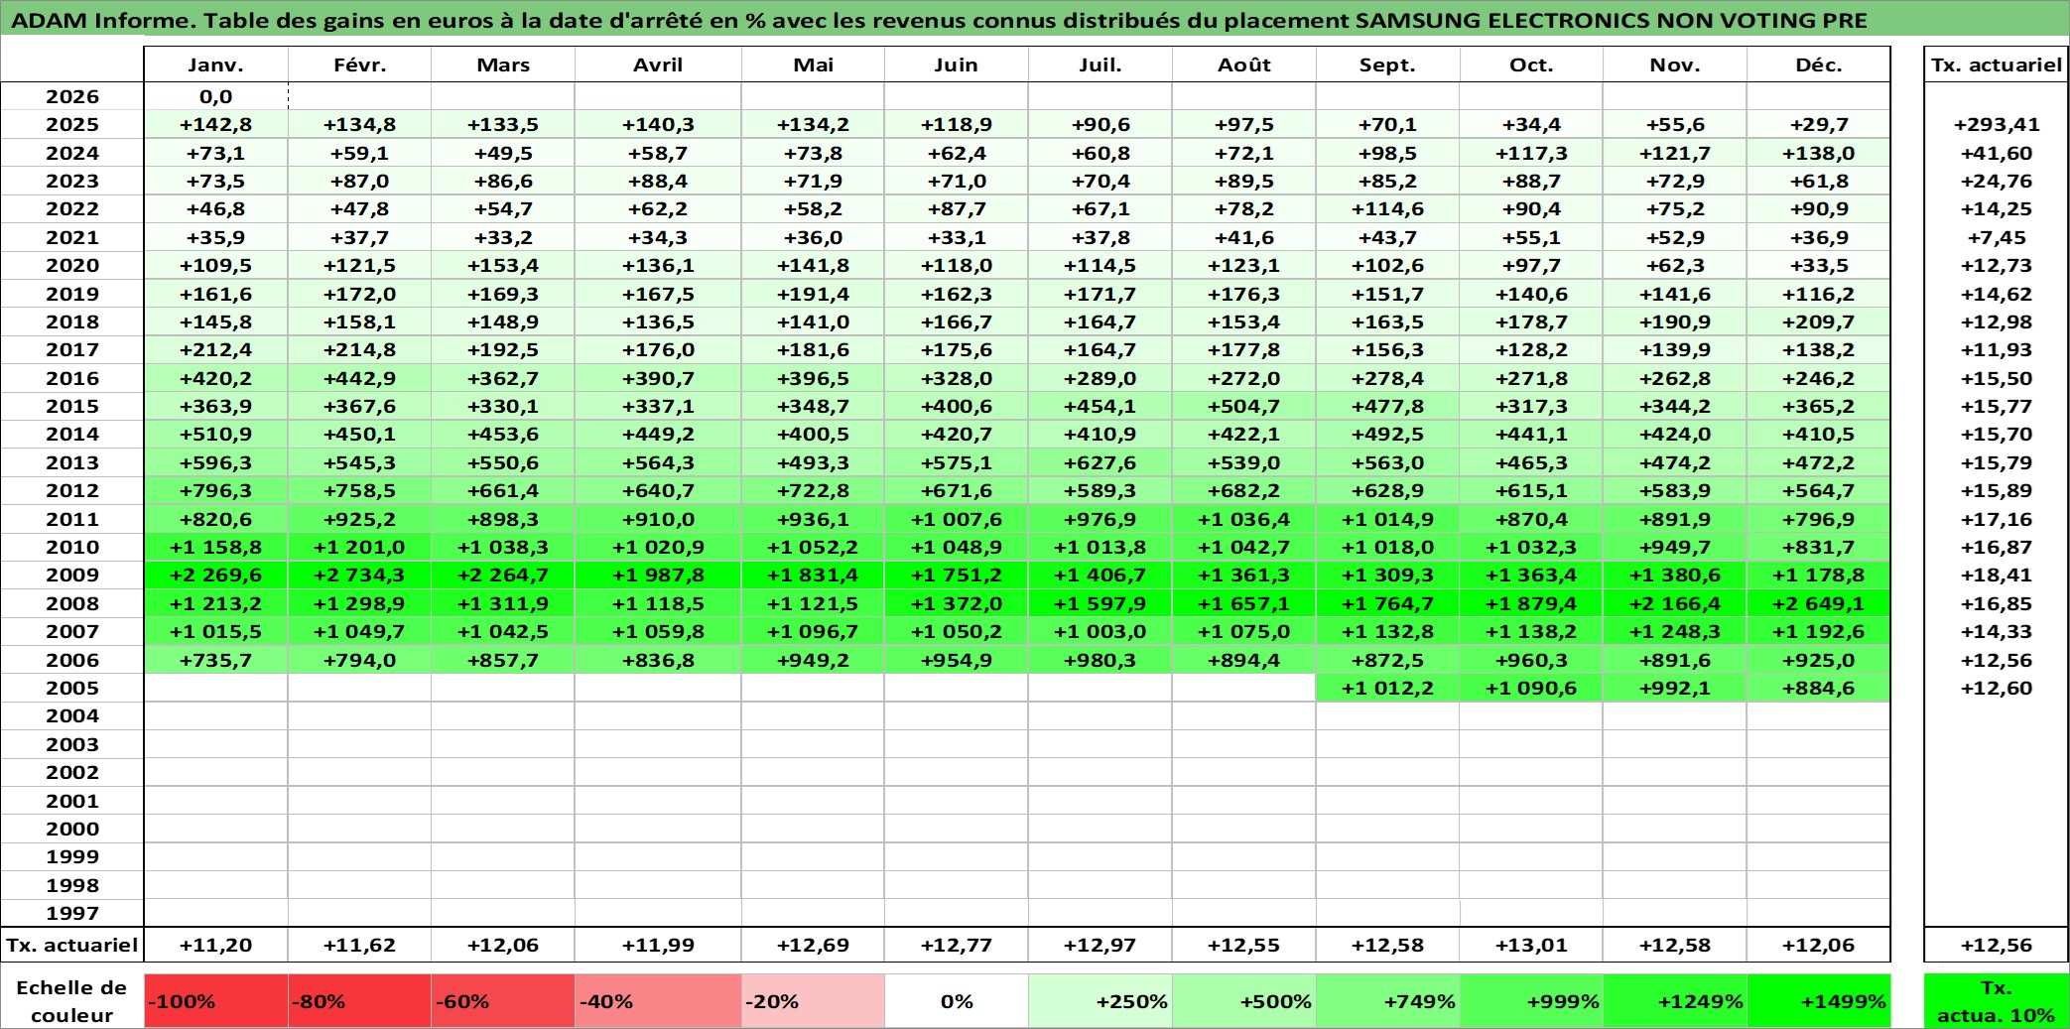The image size is (2070, 1029).
Task: Select the -40% color swatch
Action: tap(658, 1001)
